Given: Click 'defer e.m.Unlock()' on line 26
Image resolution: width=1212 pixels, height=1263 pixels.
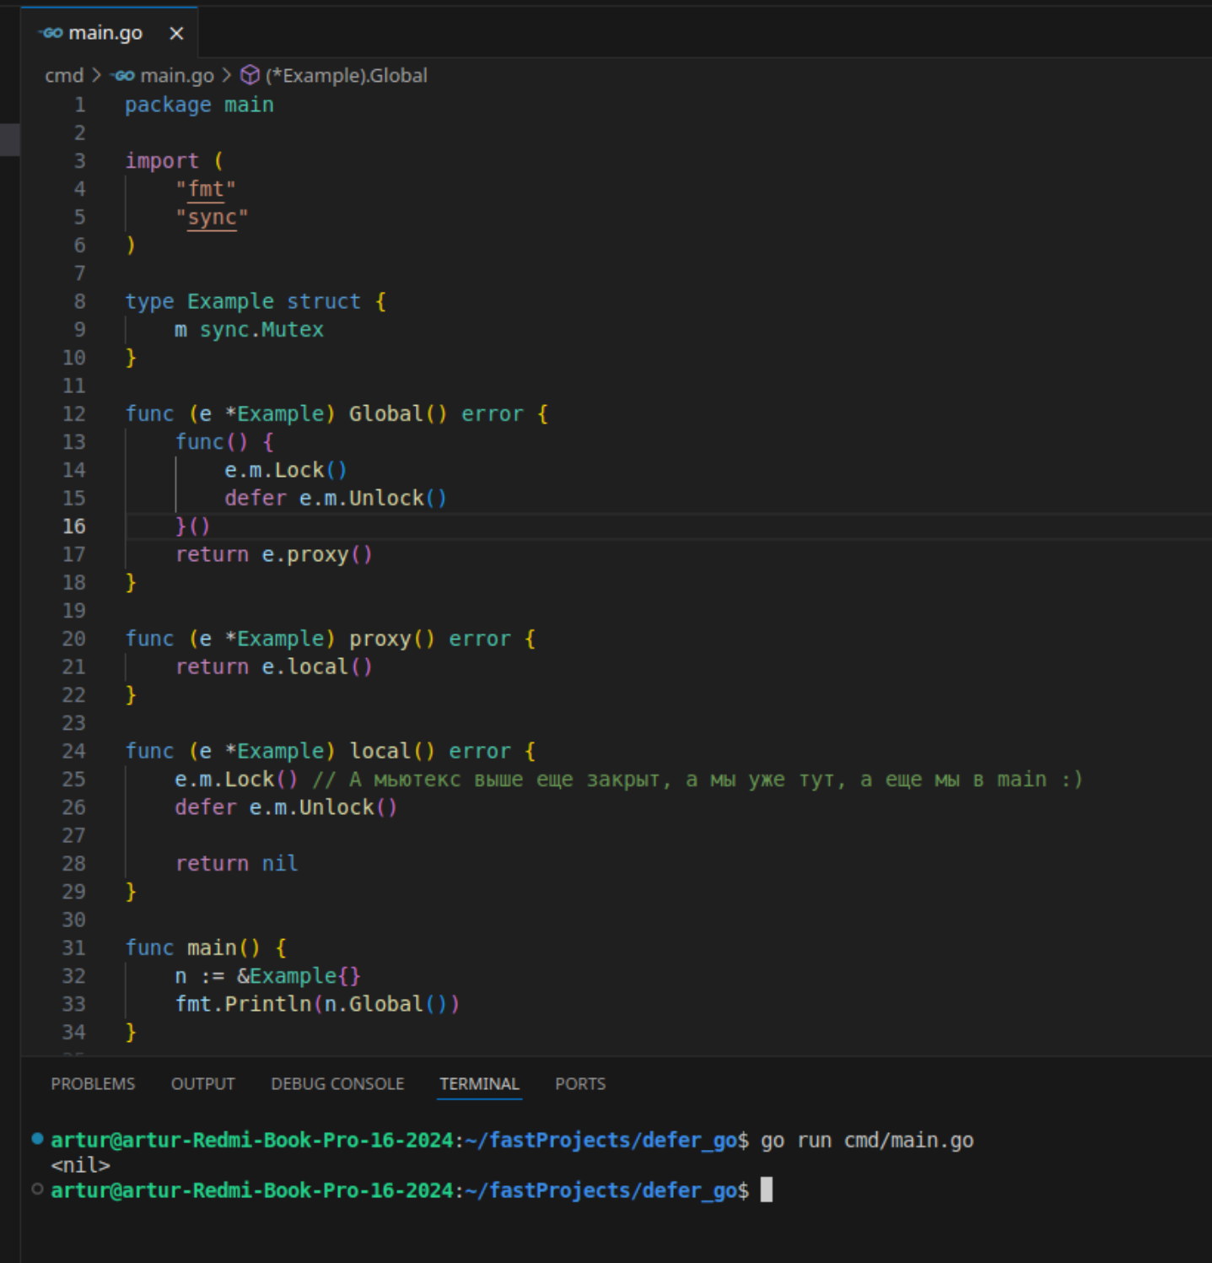Looking at the screenshot, I should 286,807.
